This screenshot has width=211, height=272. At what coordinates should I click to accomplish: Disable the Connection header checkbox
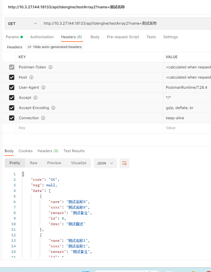click(12, 118)
